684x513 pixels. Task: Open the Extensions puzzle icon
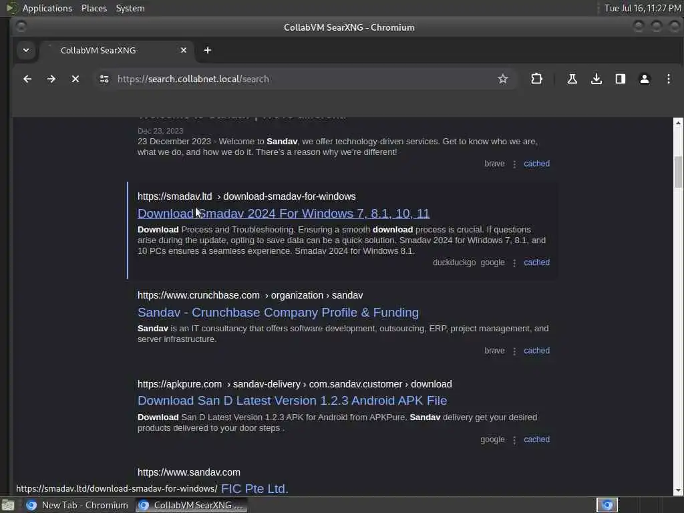pos(536,79)
